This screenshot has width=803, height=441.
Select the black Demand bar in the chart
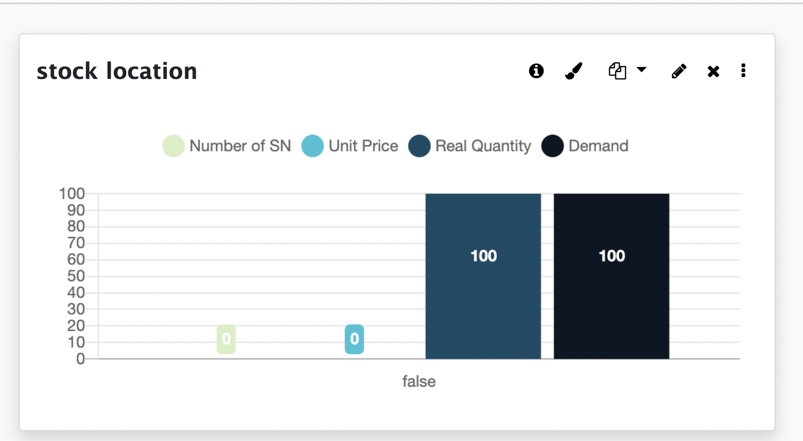(611, 298)
